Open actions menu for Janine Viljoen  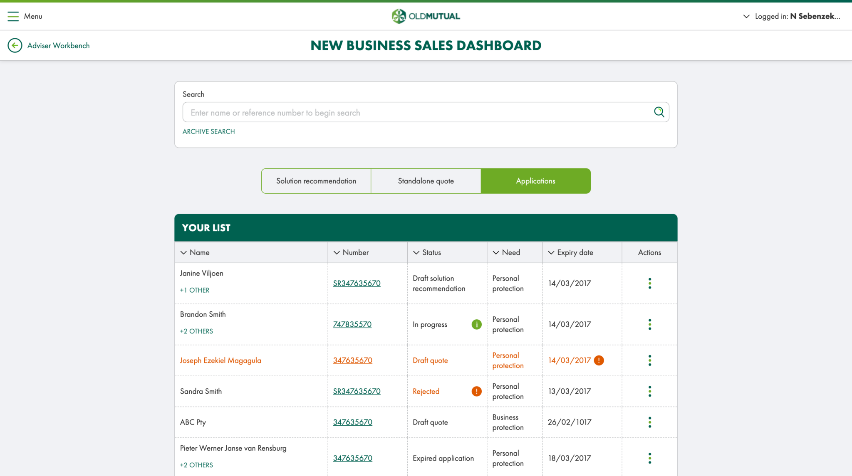point(649,283)
